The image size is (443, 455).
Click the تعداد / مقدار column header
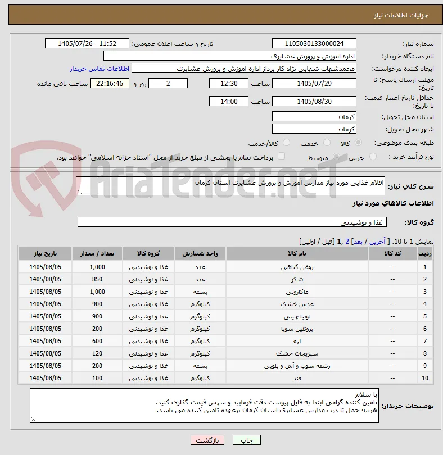coord(97,253)
